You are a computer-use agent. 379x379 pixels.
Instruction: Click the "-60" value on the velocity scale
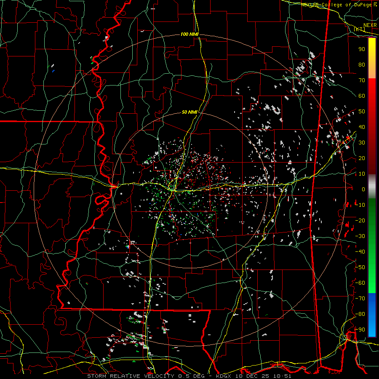[x=360, y=283]
